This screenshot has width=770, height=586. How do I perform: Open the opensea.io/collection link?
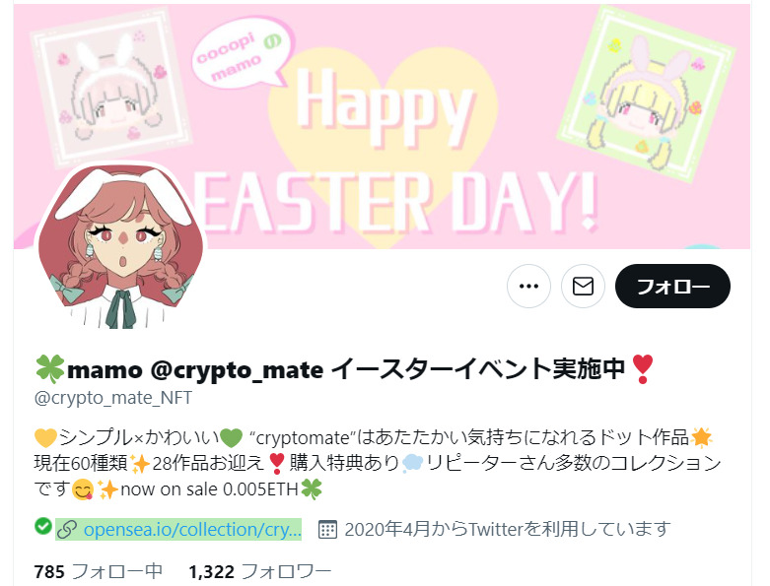point(192,529)
